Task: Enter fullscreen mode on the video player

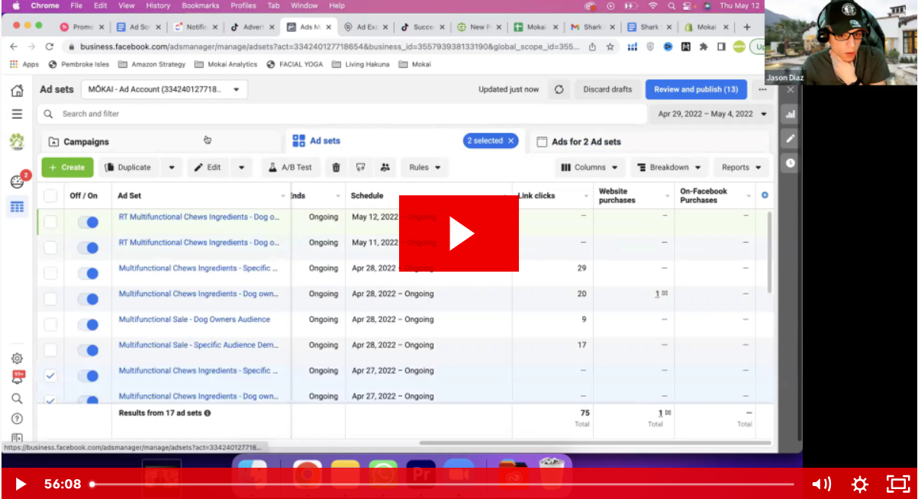Action: 897,484
